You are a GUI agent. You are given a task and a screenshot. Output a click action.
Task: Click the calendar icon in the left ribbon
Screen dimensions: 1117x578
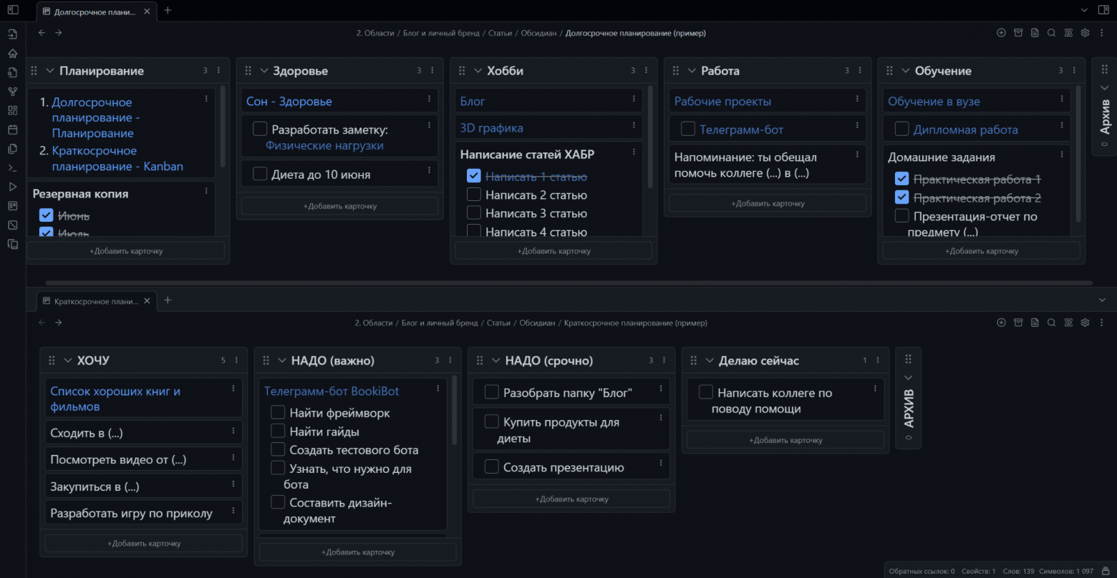[12, 130]
